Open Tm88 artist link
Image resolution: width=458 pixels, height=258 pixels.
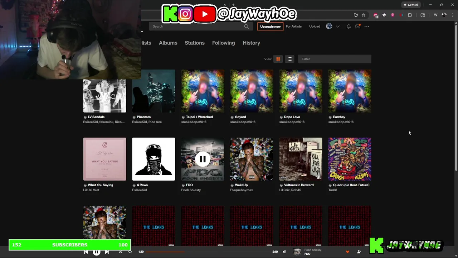(x=333, y=190)
